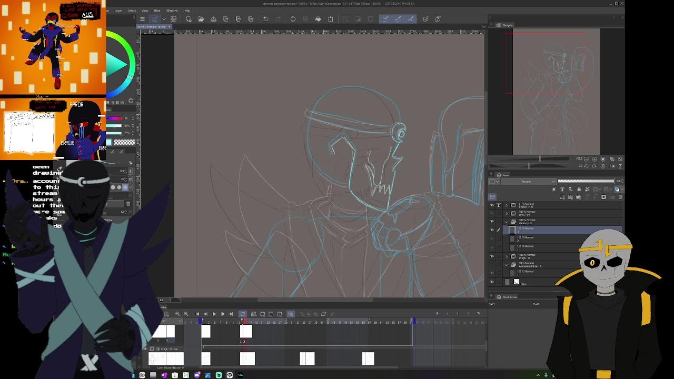Open the Layer menu
This screenshot has width=674, height=379.
click(118, 11)
